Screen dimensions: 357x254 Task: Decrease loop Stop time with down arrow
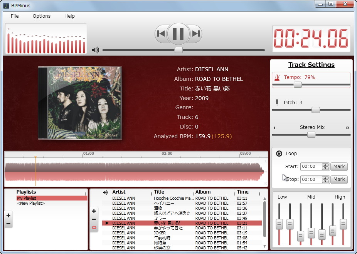(x=326, y=181)
